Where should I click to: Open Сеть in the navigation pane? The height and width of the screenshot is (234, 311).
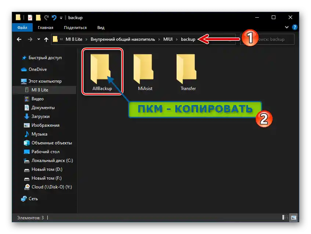coord(29,199)
